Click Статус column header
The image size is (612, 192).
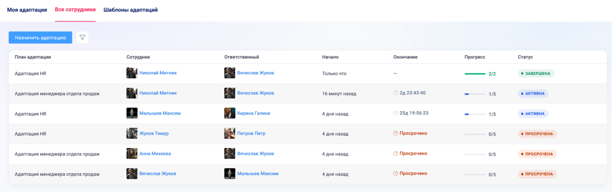tap(525, 57)
